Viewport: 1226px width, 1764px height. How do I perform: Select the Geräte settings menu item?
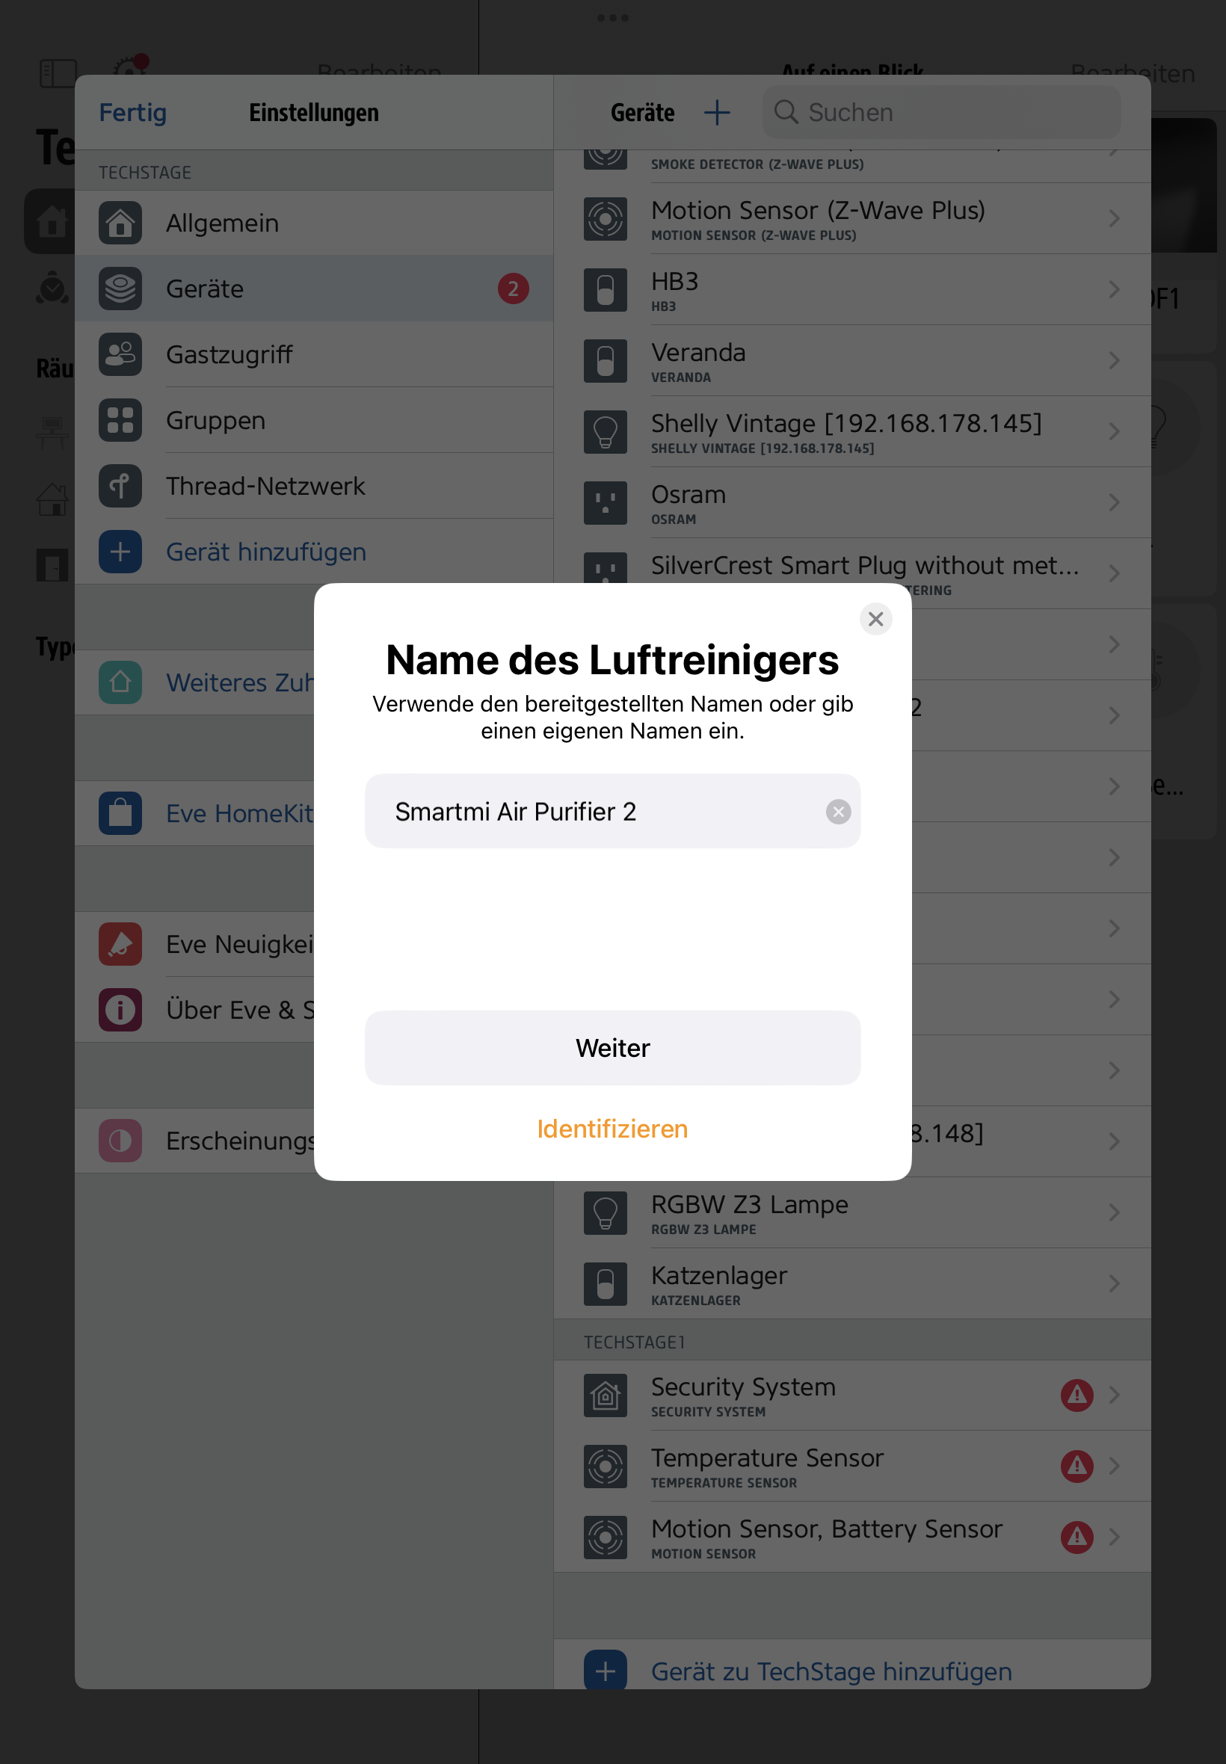tap(314, 289)
